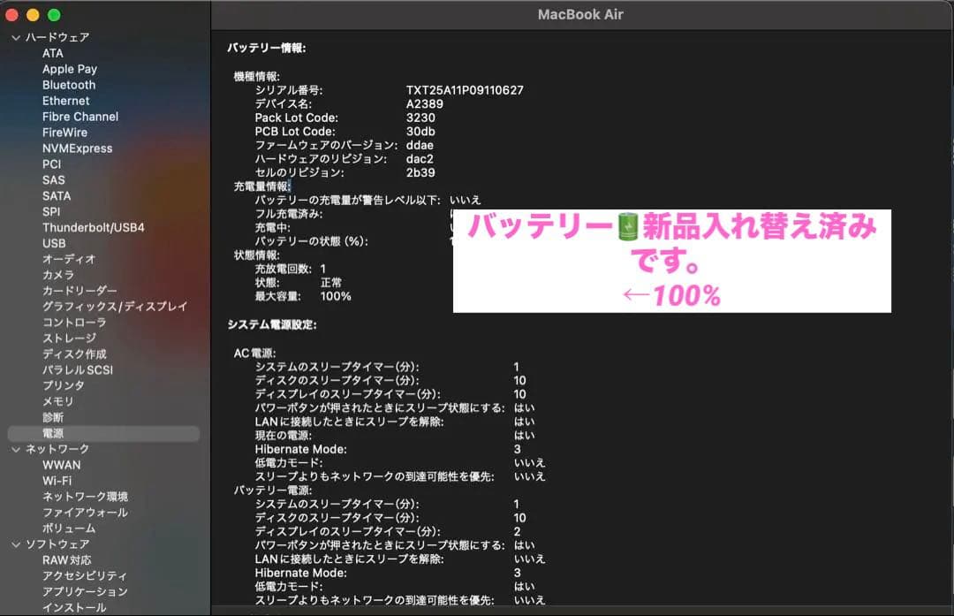This screenshot has height=616, width=954.
Task: Select Bluetooth in the hardware sidebar
Action: point(68,84)
